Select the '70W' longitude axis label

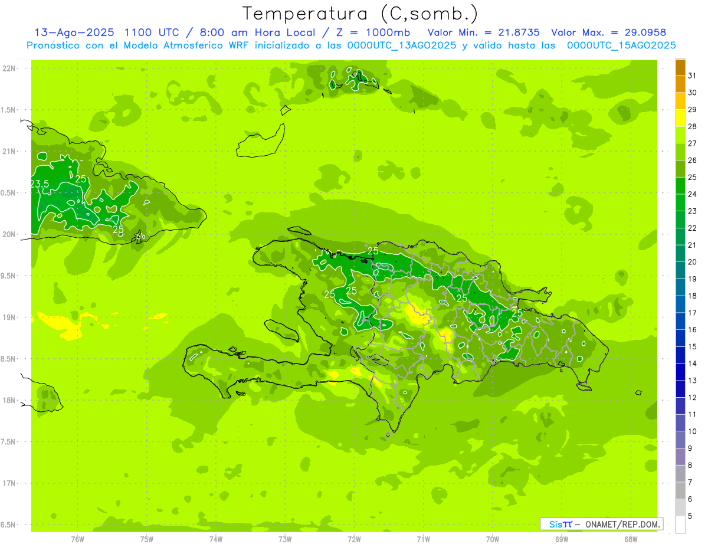tap(493, 539)
